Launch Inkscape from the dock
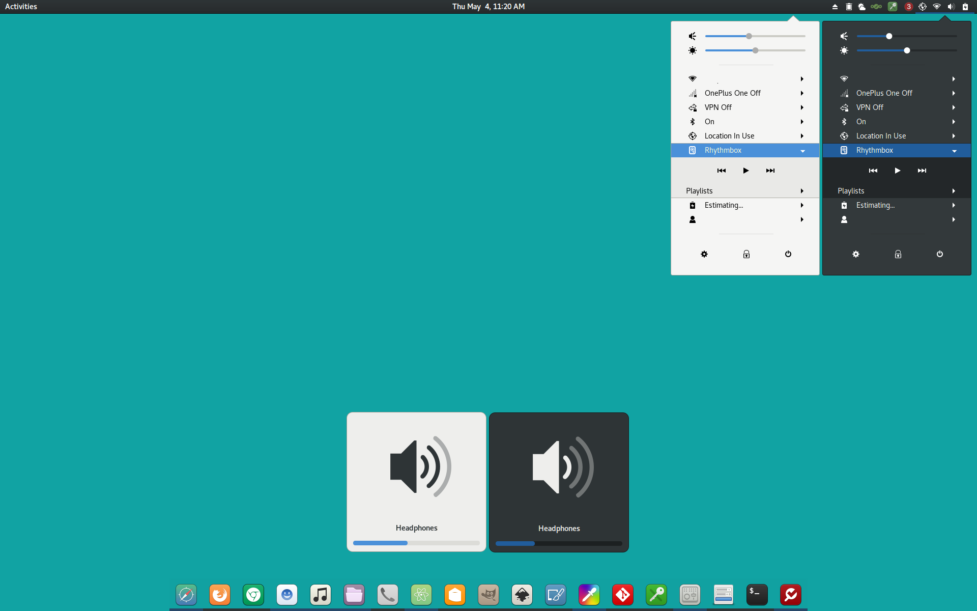Screen dimensions: 977x611 [522, 595]
